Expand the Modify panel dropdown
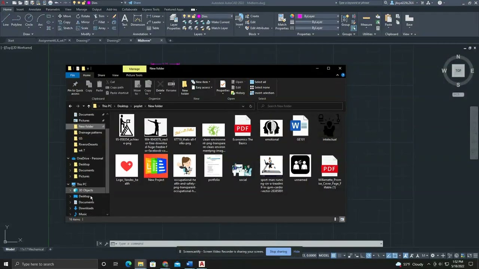Viewport: 479px width, 269px height. coord(87,34)
